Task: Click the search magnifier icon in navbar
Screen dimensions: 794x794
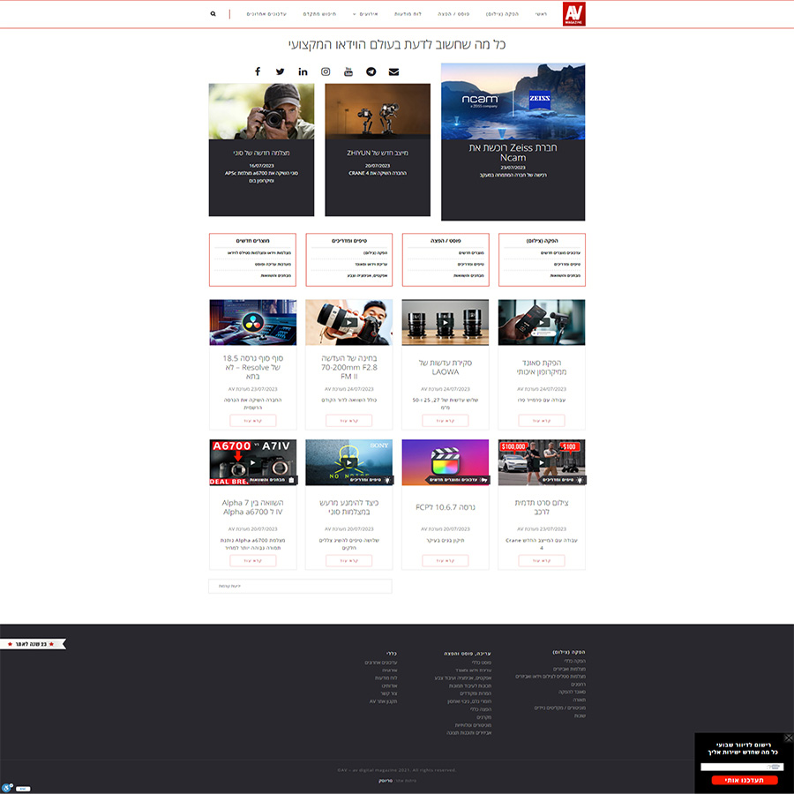Action: (x=213, y=14)
